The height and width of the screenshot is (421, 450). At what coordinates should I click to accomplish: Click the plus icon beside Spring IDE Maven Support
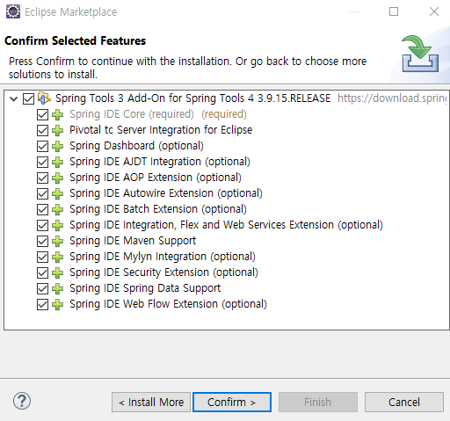point(57,241)
